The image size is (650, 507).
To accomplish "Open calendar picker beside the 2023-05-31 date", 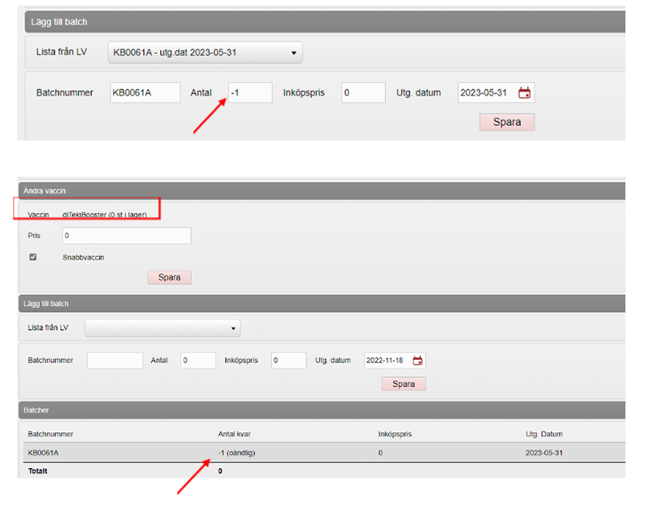I will click(524, 93).
